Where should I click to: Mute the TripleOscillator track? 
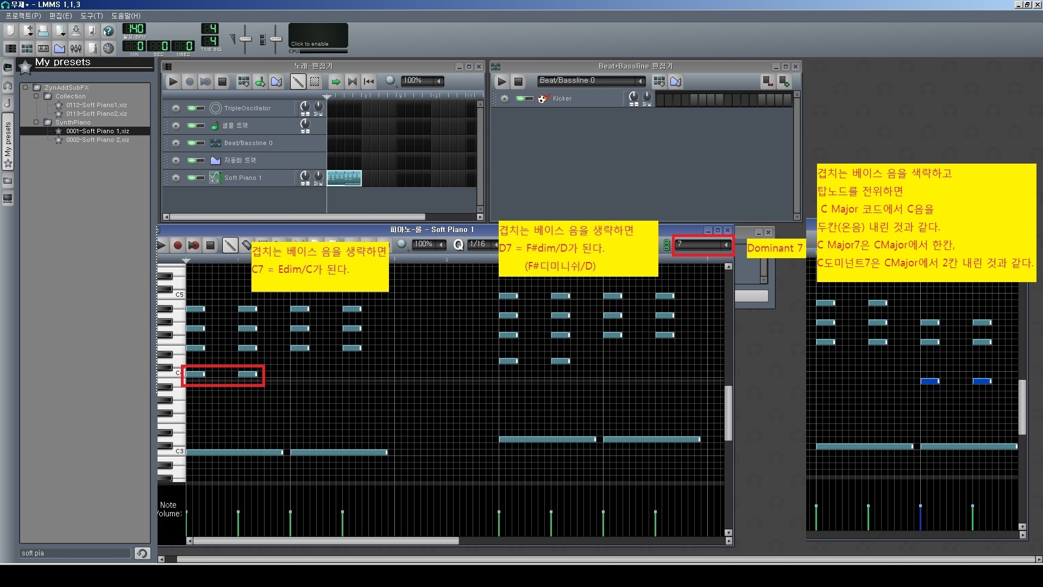pos(192,108)
